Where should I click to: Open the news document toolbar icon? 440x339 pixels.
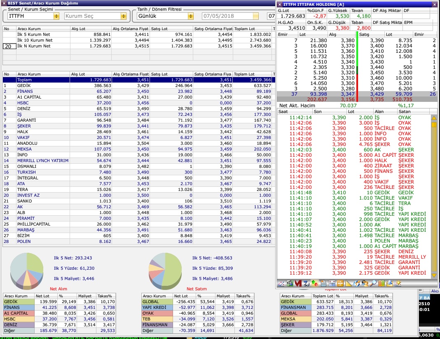click(323, 284)
